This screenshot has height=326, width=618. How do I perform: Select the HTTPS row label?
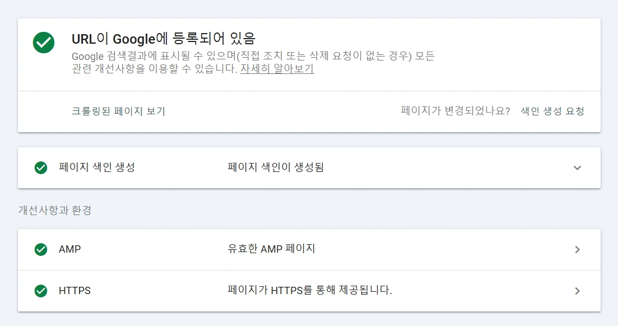click(x=75, y=291)
